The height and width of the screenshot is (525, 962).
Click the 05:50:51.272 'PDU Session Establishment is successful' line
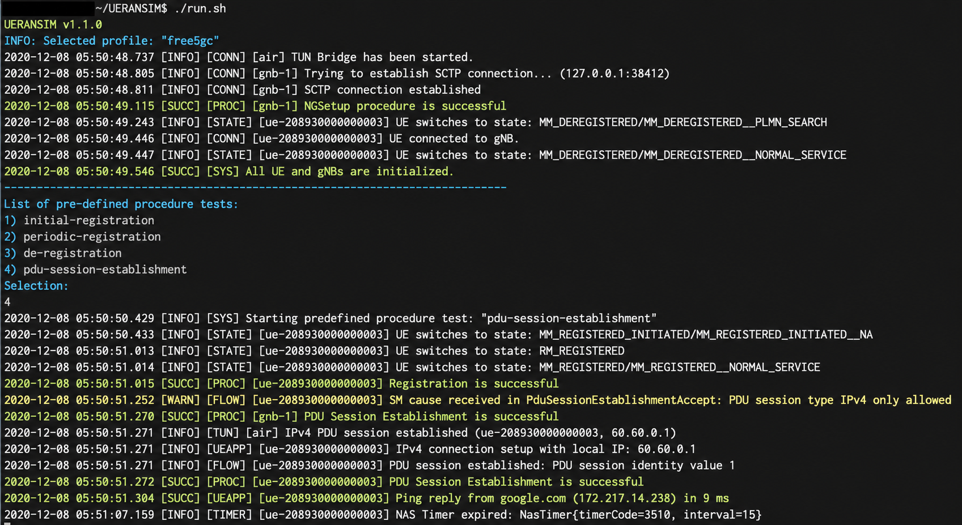point(324,482)
